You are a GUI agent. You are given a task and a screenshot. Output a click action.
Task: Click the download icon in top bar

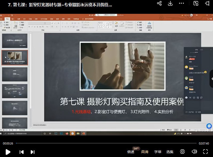170,3
